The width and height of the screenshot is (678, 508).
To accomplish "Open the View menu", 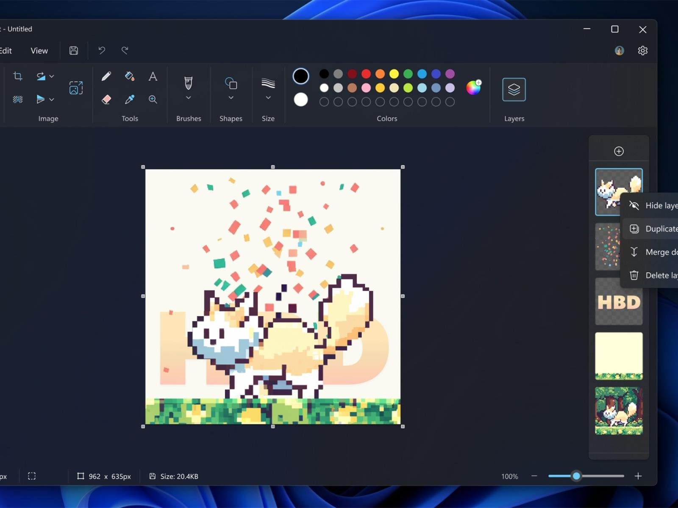I will pyautogui.click(x=39, y=50).
